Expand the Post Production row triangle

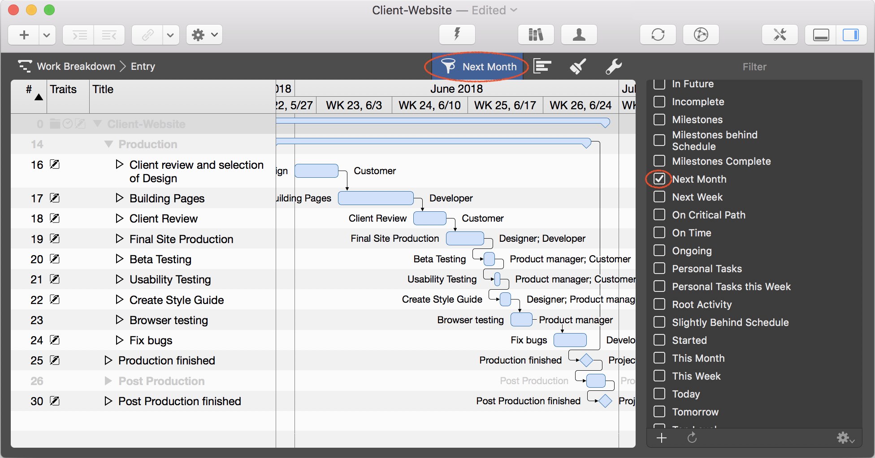pyautogui.click(x=107, y=381)
